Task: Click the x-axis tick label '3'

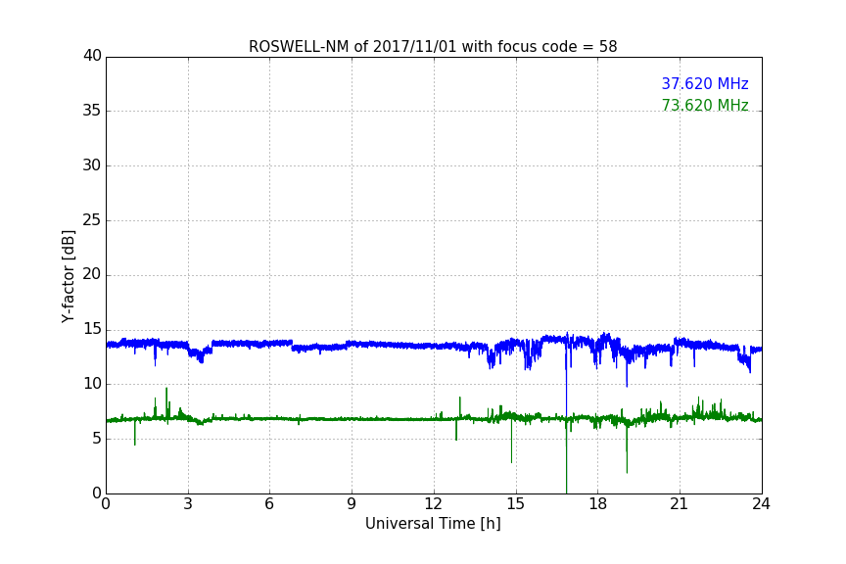Action: [x=188, y=504]
